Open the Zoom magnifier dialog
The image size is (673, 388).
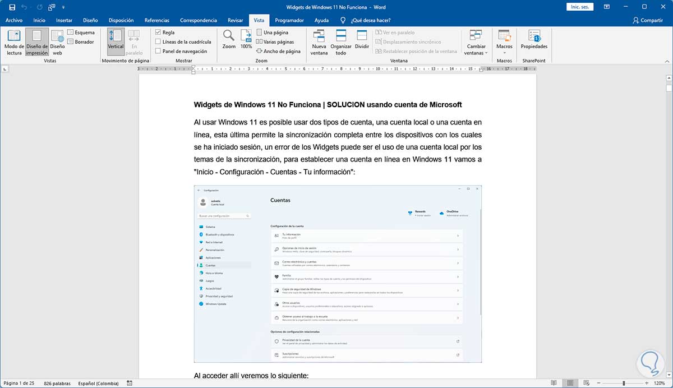coord(229,40)
